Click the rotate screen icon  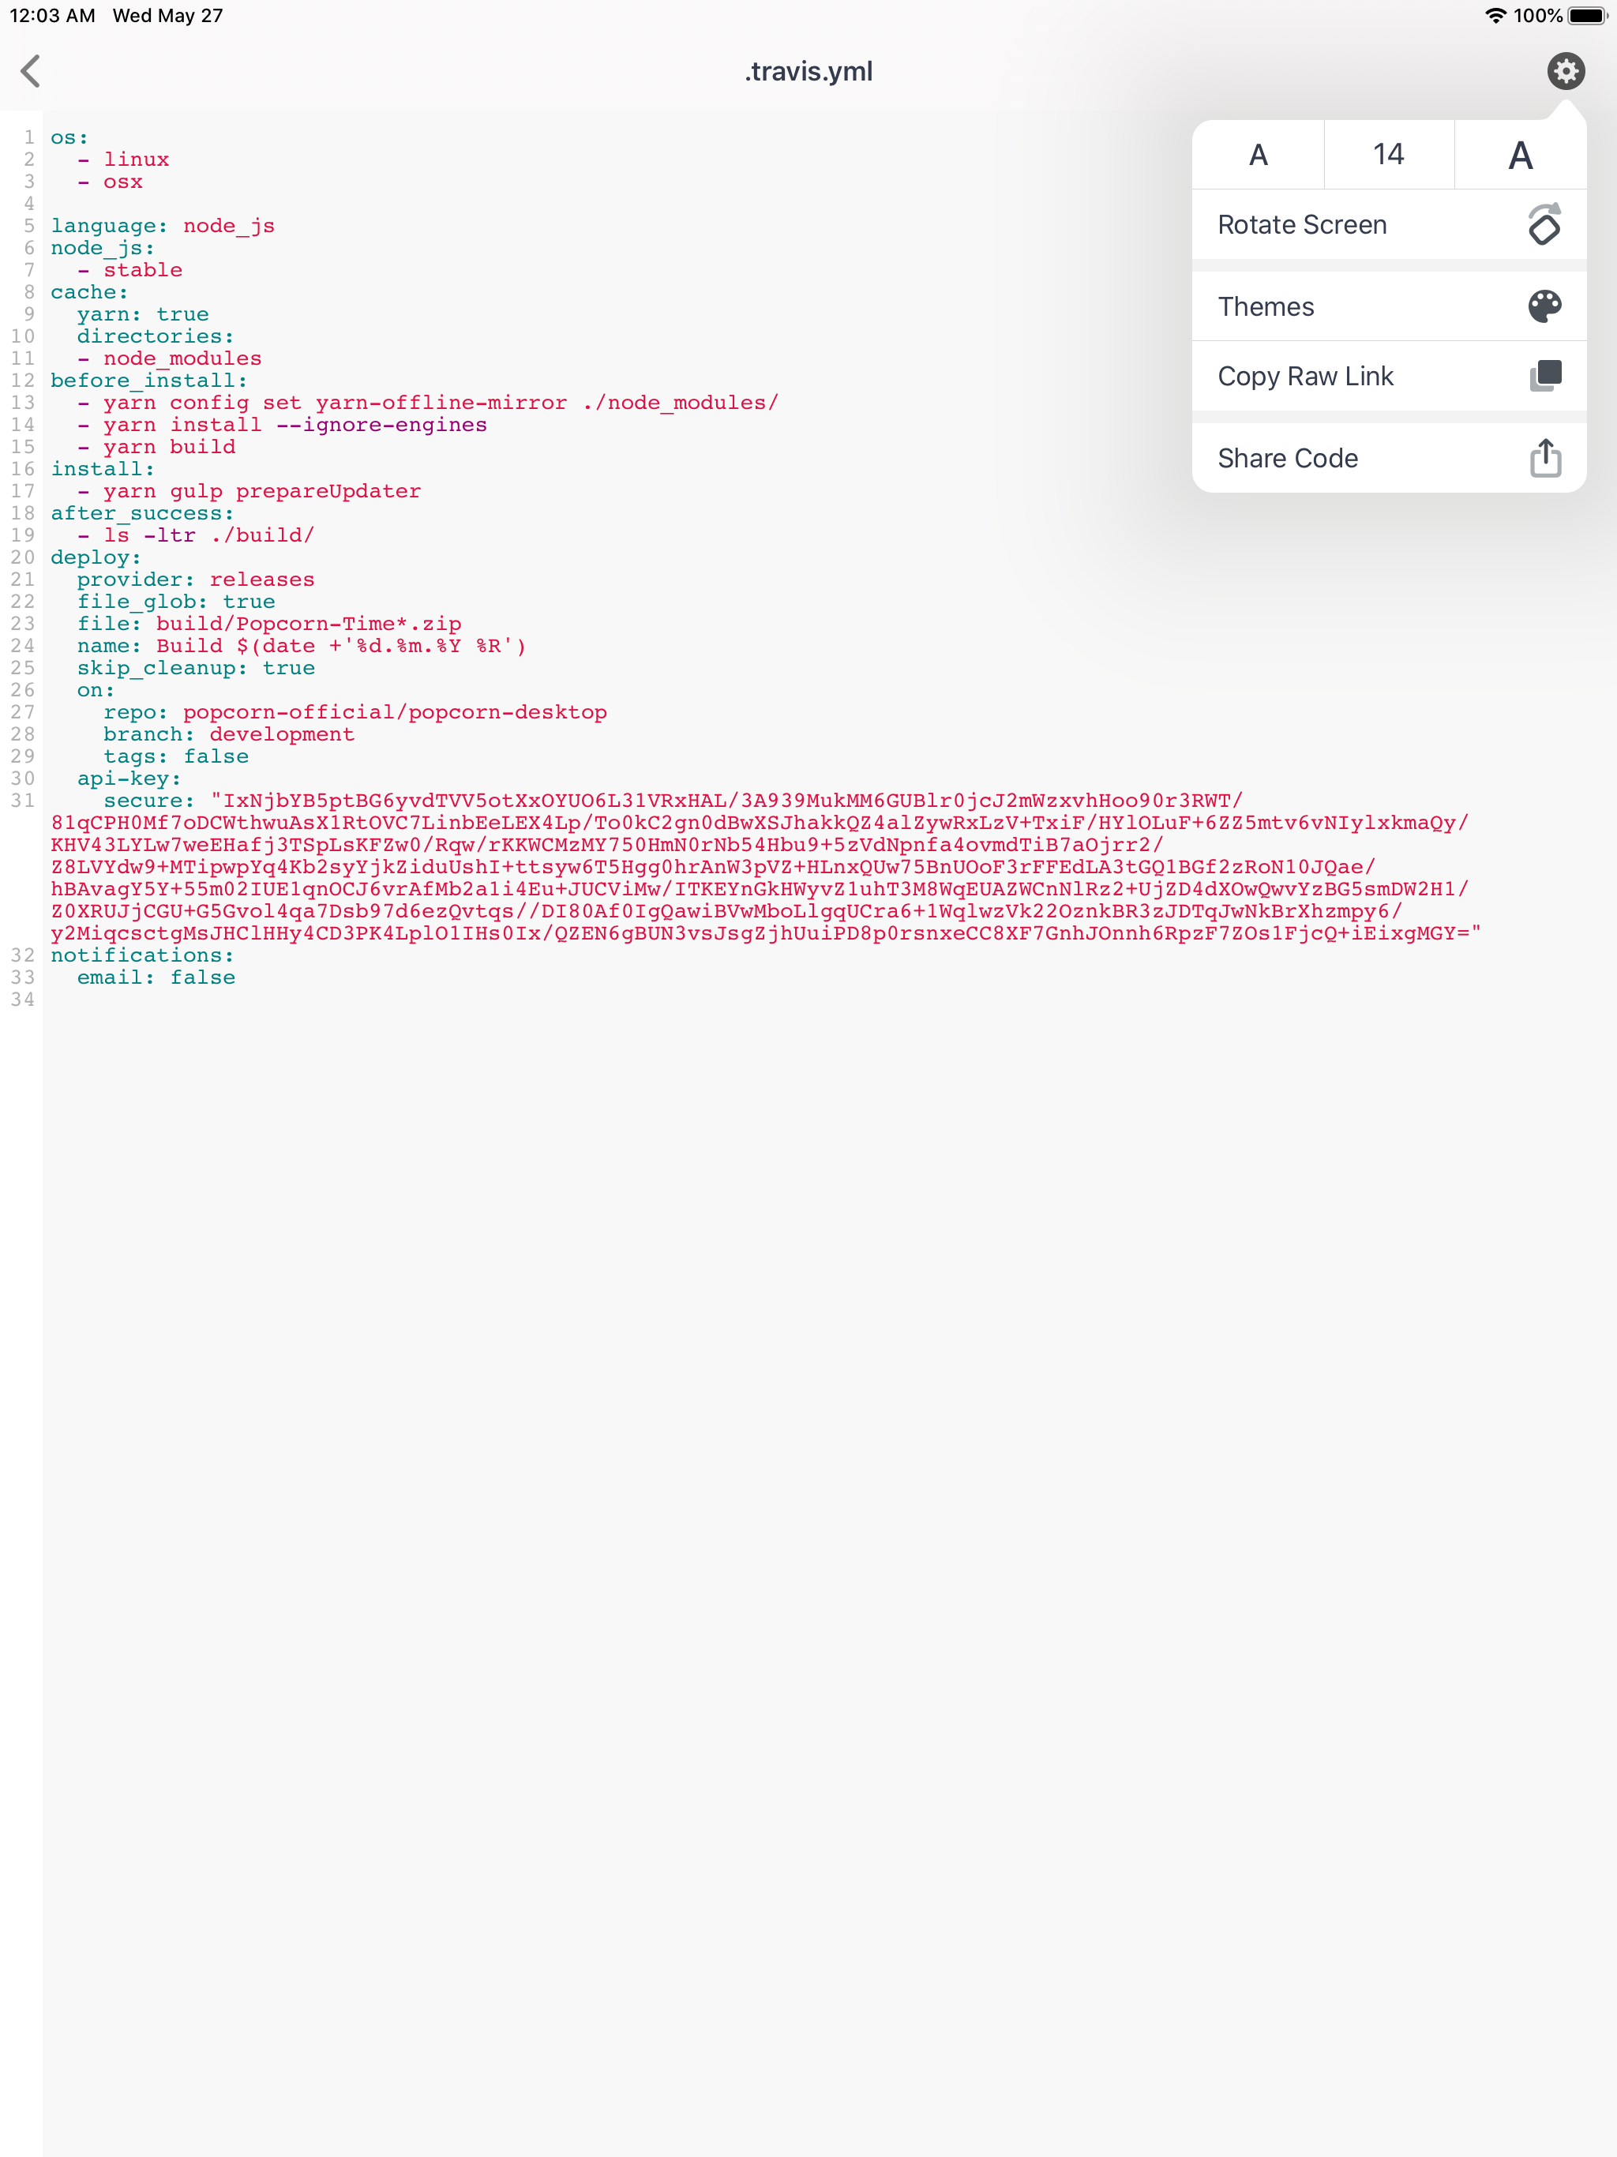(1544, 224)
